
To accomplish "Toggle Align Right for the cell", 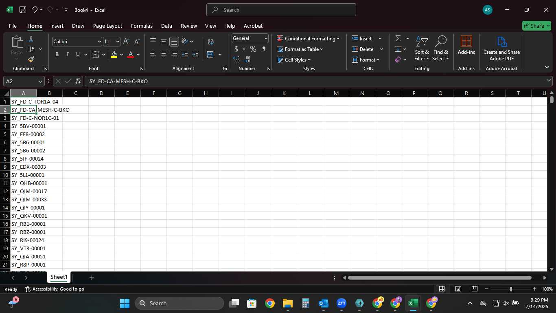I will pyautogui.click(x=174, y=55).
